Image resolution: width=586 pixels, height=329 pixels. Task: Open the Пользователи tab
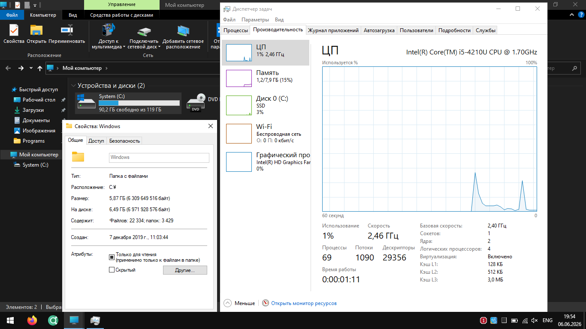(x=416, y=30)
